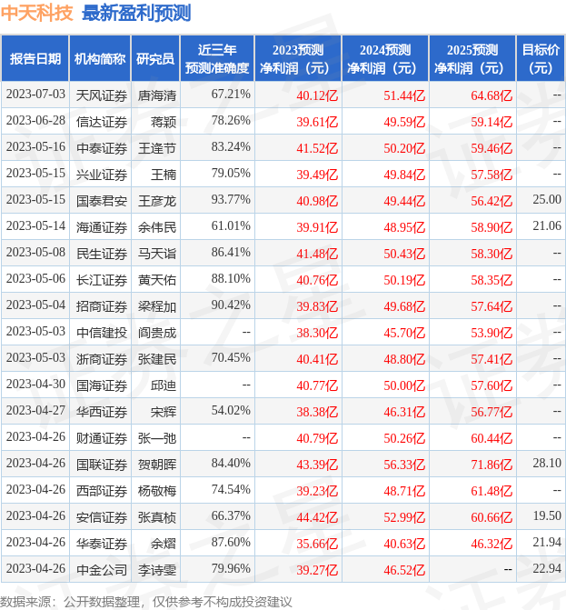The height and width of the screenshot is (610, 566).
Task: Select the 财通证券 institution cell
Action: click(x=102, y=438)
